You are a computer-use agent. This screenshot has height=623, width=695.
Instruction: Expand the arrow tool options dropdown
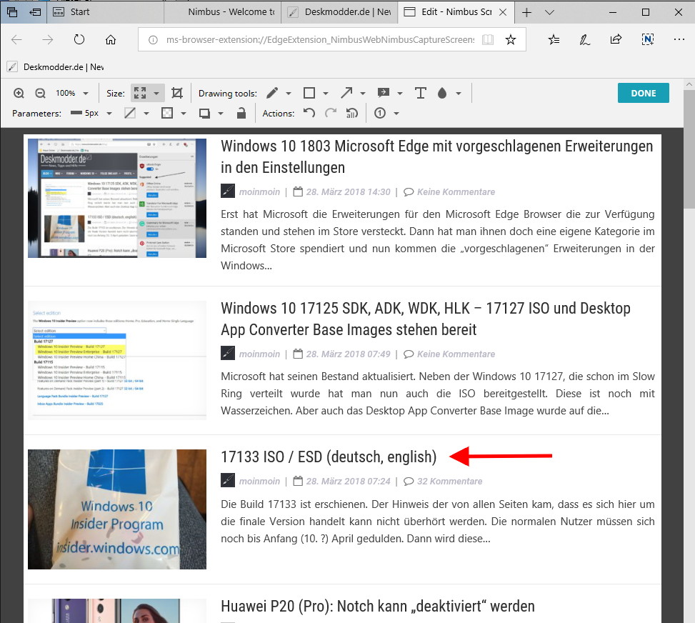tap(363, 94)
